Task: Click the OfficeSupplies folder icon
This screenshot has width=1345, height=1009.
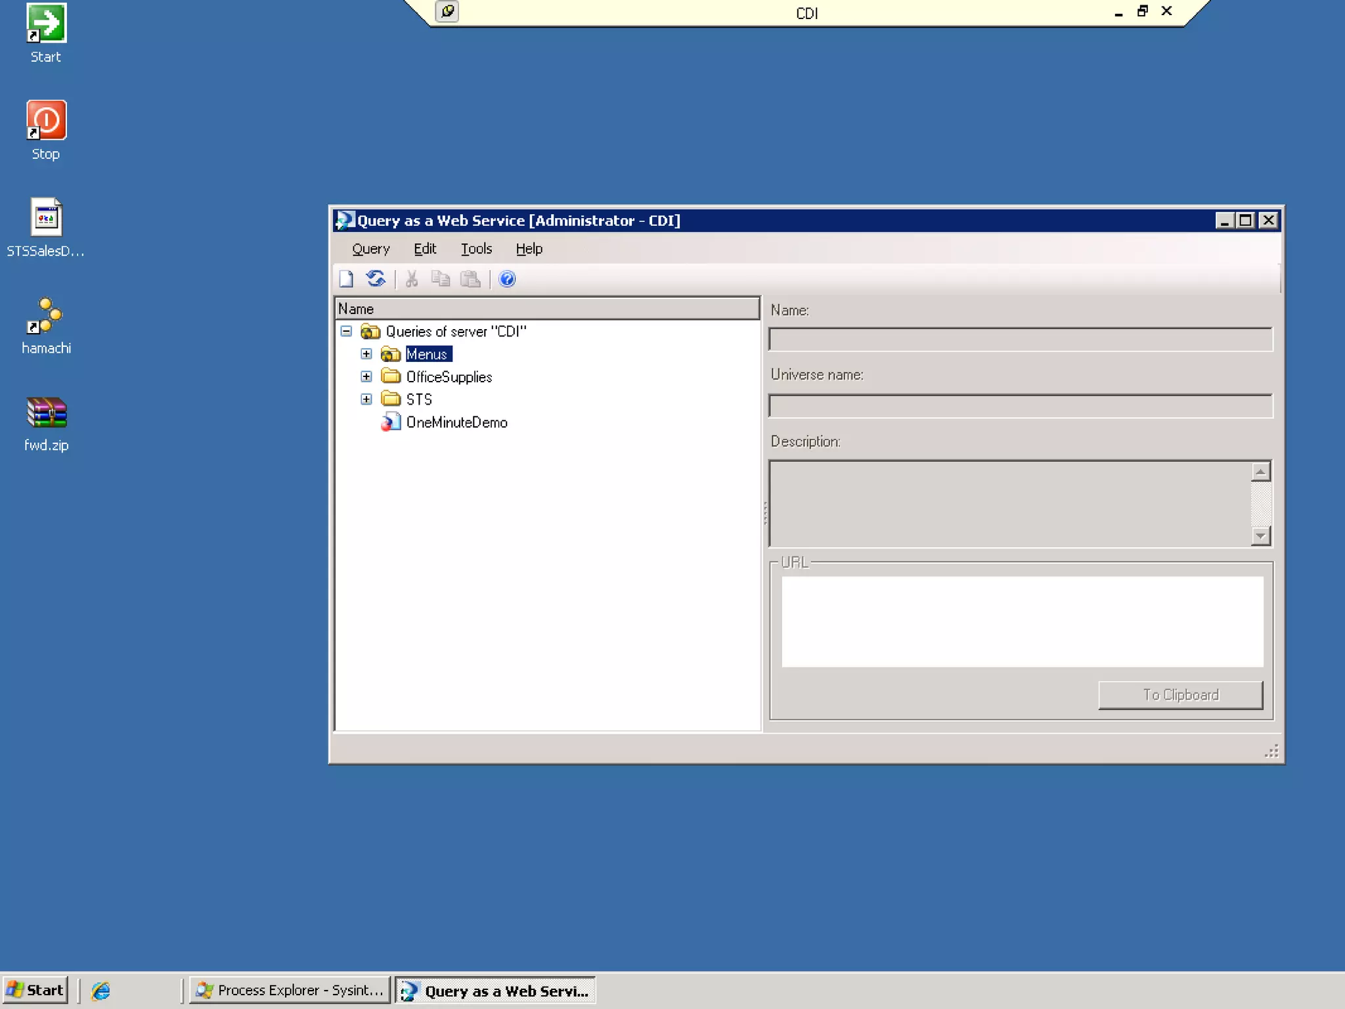Action: tap(391, 376)
